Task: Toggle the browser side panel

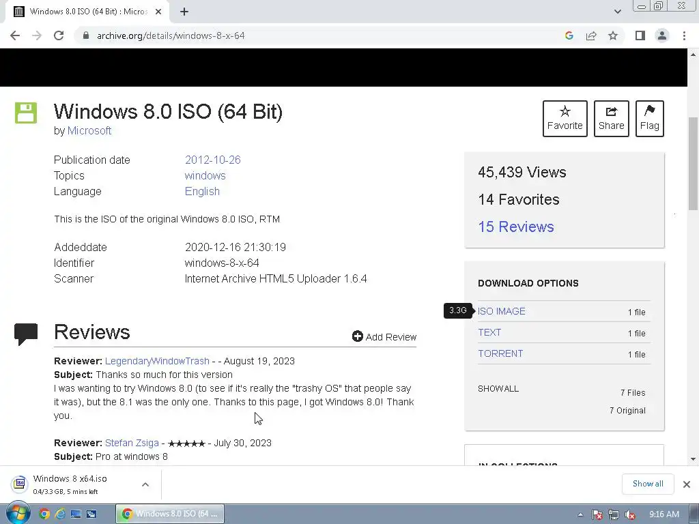Action: (x=640, y=35)
